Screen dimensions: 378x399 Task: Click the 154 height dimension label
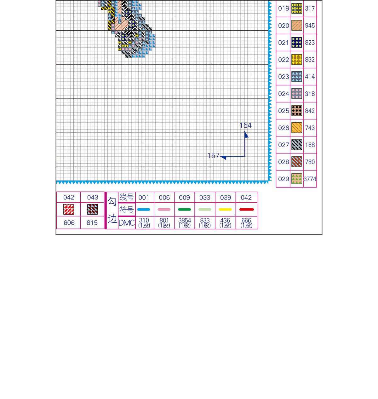click(x=245, y=125)
